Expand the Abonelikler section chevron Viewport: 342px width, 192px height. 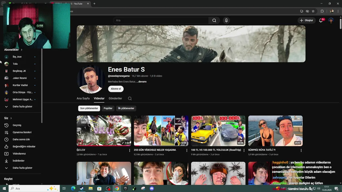click(x=22, y=50)
